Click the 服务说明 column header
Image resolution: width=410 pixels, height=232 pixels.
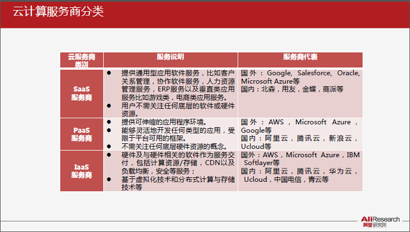pyautogui.click(x=170, y=57)
